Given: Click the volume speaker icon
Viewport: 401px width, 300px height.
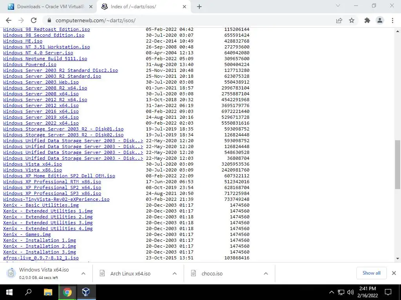Looking at the screenshot, I should (x=350, y=292).
